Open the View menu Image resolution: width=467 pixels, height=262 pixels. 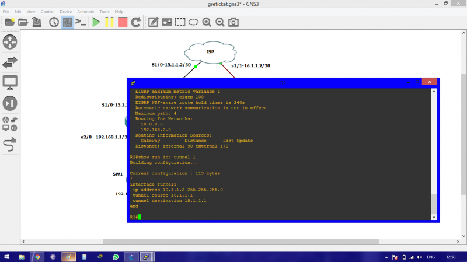tap(31, 12)
